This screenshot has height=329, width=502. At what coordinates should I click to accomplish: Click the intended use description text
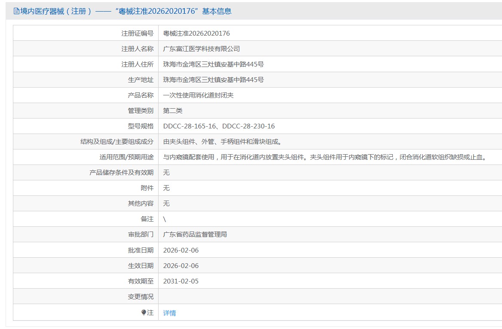click(325, 157)
